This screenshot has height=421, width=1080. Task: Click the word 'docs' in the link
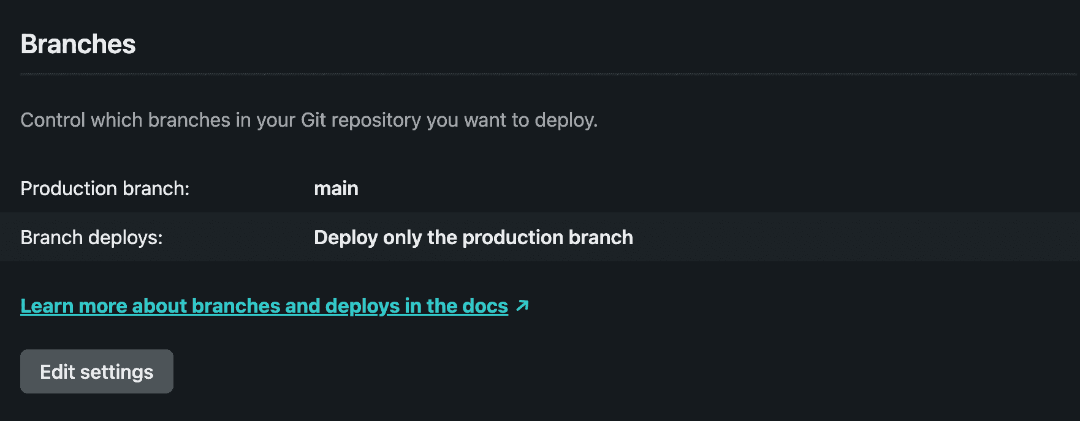point(485,306)
